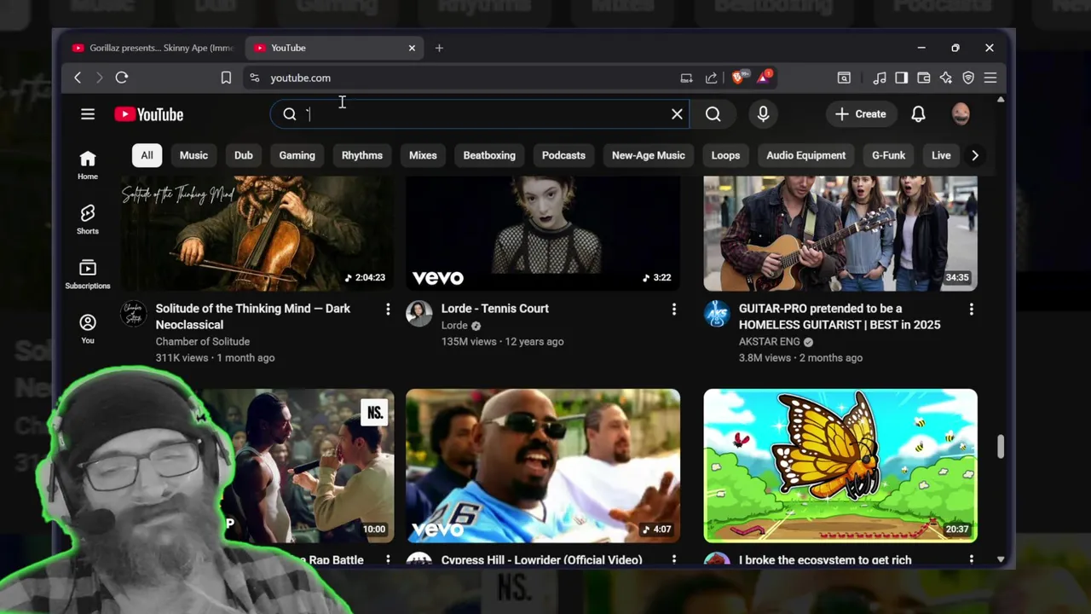Image resolution: width=1091 pixels, height=614 pixels.
Task: Select the Rhythms filter chip
Action: point(362,155)
